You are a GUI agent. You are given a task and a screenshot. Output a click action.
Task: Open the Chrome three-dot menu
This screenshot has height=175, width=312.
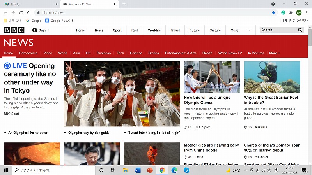click(x=307, y=13)
